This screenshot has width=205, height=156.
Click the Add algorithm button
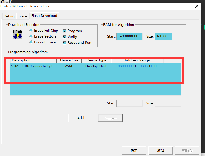pos(81,118)
